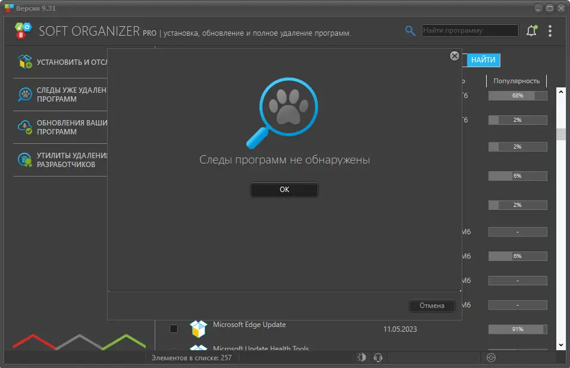Image resolution: width=570 pixels, height=368 pixels.
Task: Focus the Найти программу search field
Action: 470,30
